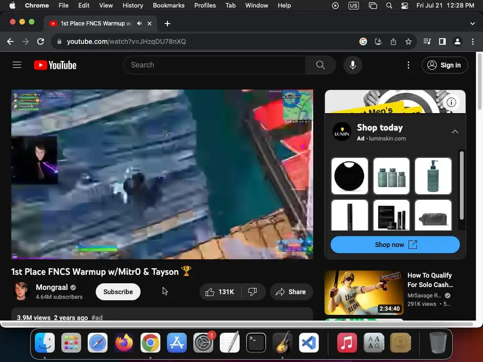Open Mongraal channel avatar
Viewport: 483px width, 362px height.
[x=21, y=291]
